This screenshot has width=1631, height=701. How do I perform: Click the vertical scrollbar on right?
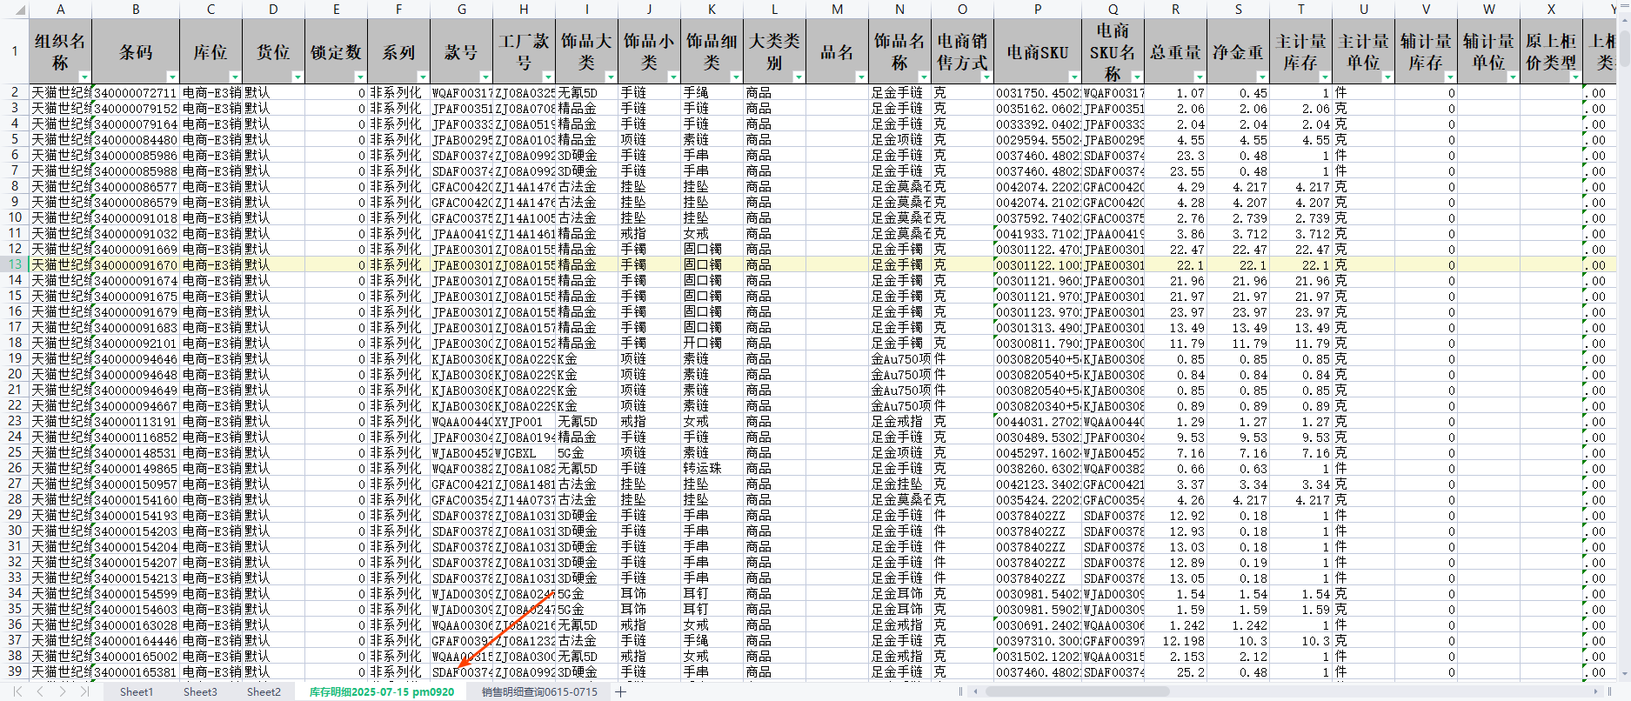coord(1623,348)
